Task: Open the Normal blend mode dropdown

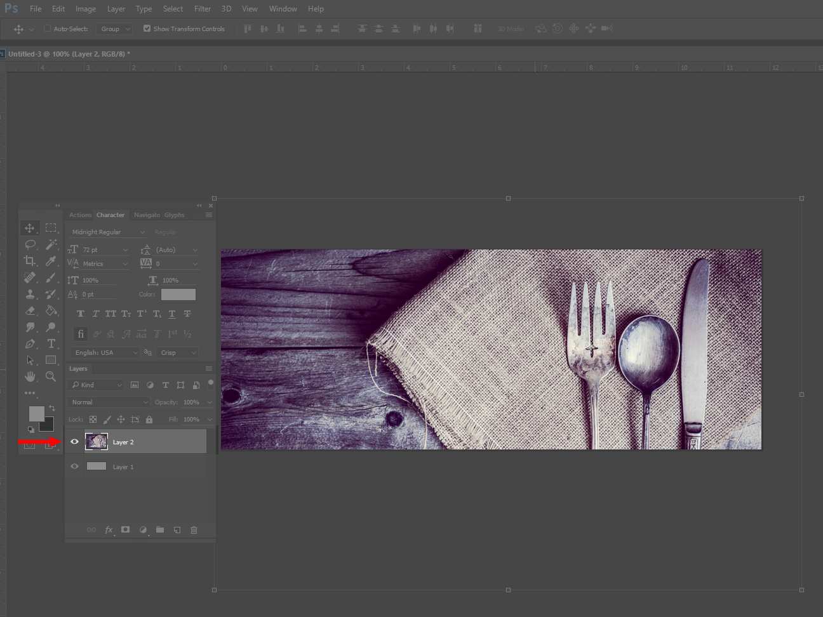Action: pyautogui.click(x=109, y=402)
